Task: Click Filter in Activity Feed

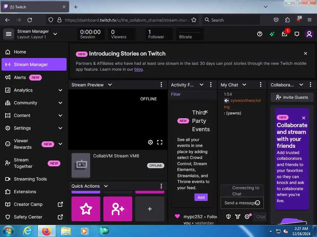Action: click(x=176, y=94)
